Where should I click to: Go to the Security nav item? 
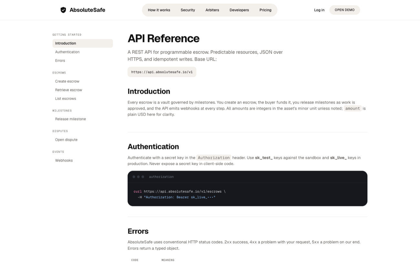tap(188, 10)
